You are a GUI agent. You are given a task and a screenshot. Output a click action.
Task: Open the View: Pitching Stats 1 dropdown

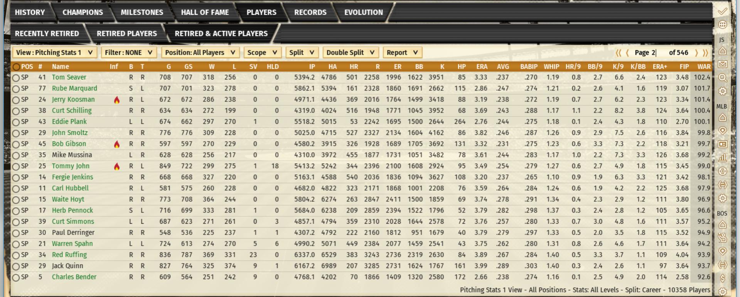tap(54, 52)
